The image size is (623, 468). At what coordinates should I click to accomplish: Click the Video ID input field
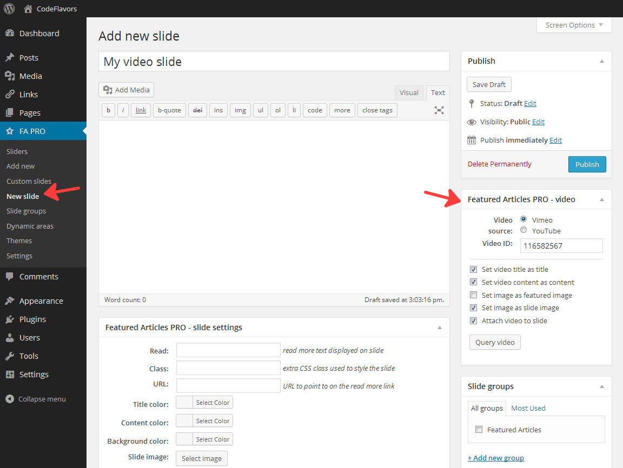(561, 246)
